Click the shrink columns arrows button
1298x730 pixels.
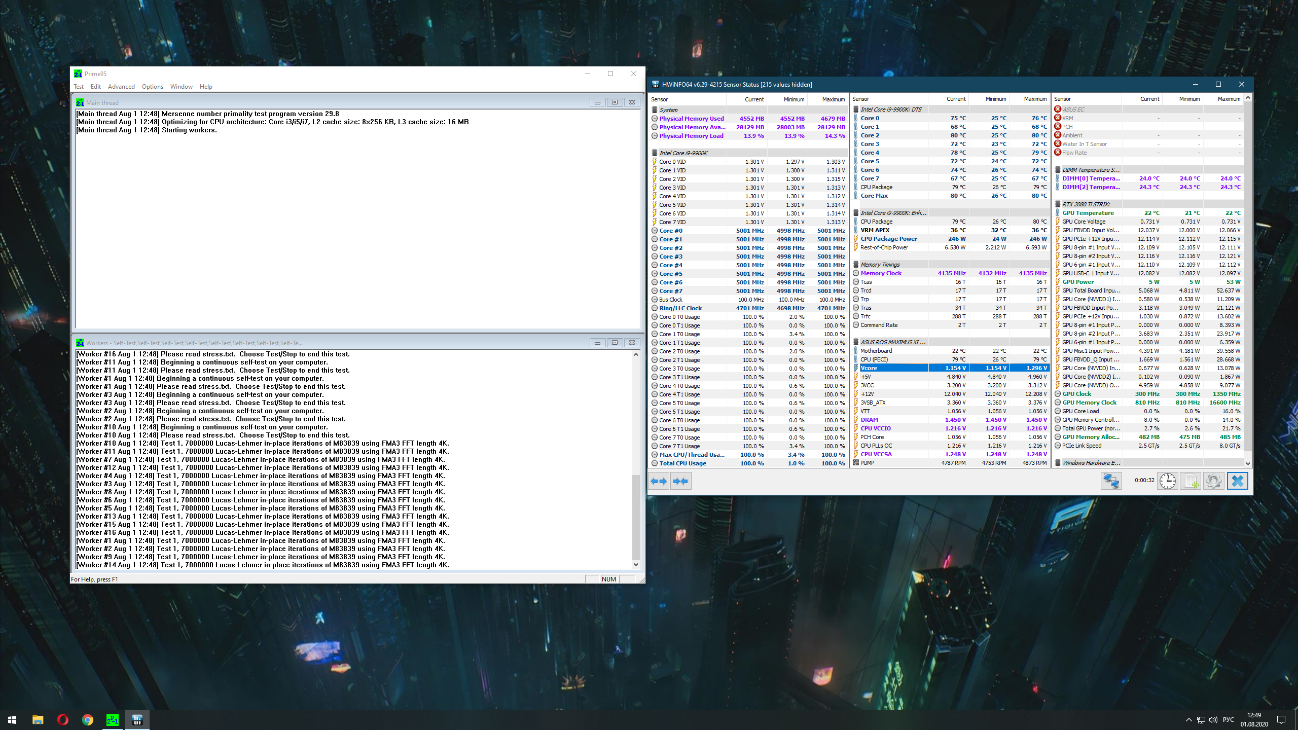click(x=680, y=481)
